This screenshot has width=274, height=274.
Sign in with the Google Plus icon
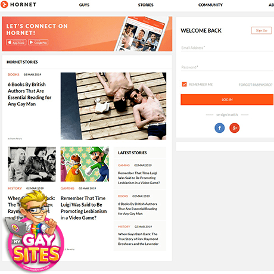point(234,128)
